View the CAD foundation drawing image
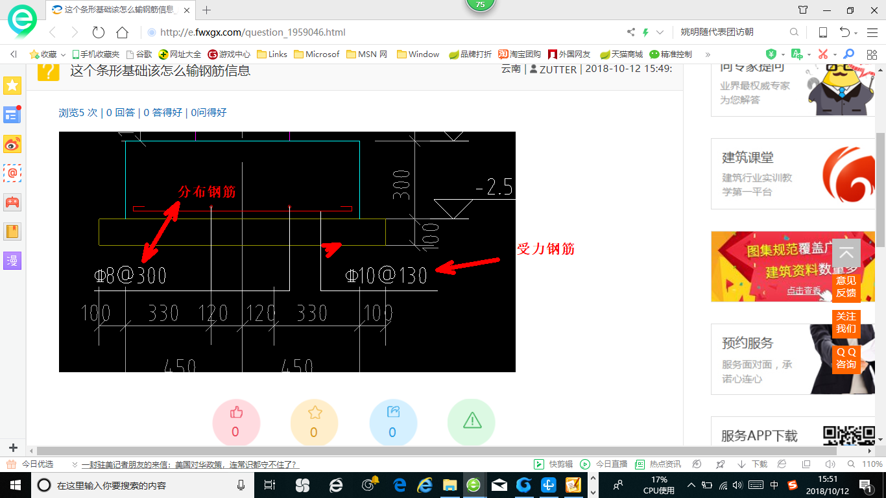The image size is (886, 498). point(287,252)
